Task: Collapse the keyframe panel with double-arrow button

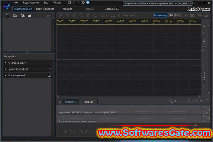Action: click(59, 102)
